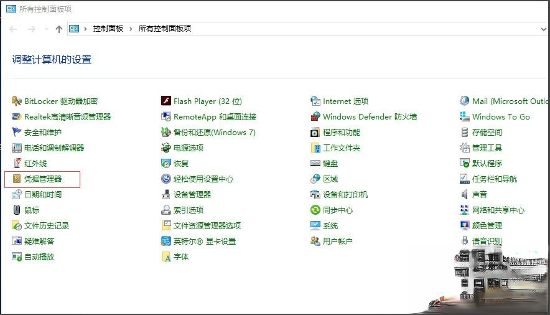Expand chevron after 控制面板 breadcrumb
Image resolution: width=550 pixels, height=315 pixels.
[131, 29]
